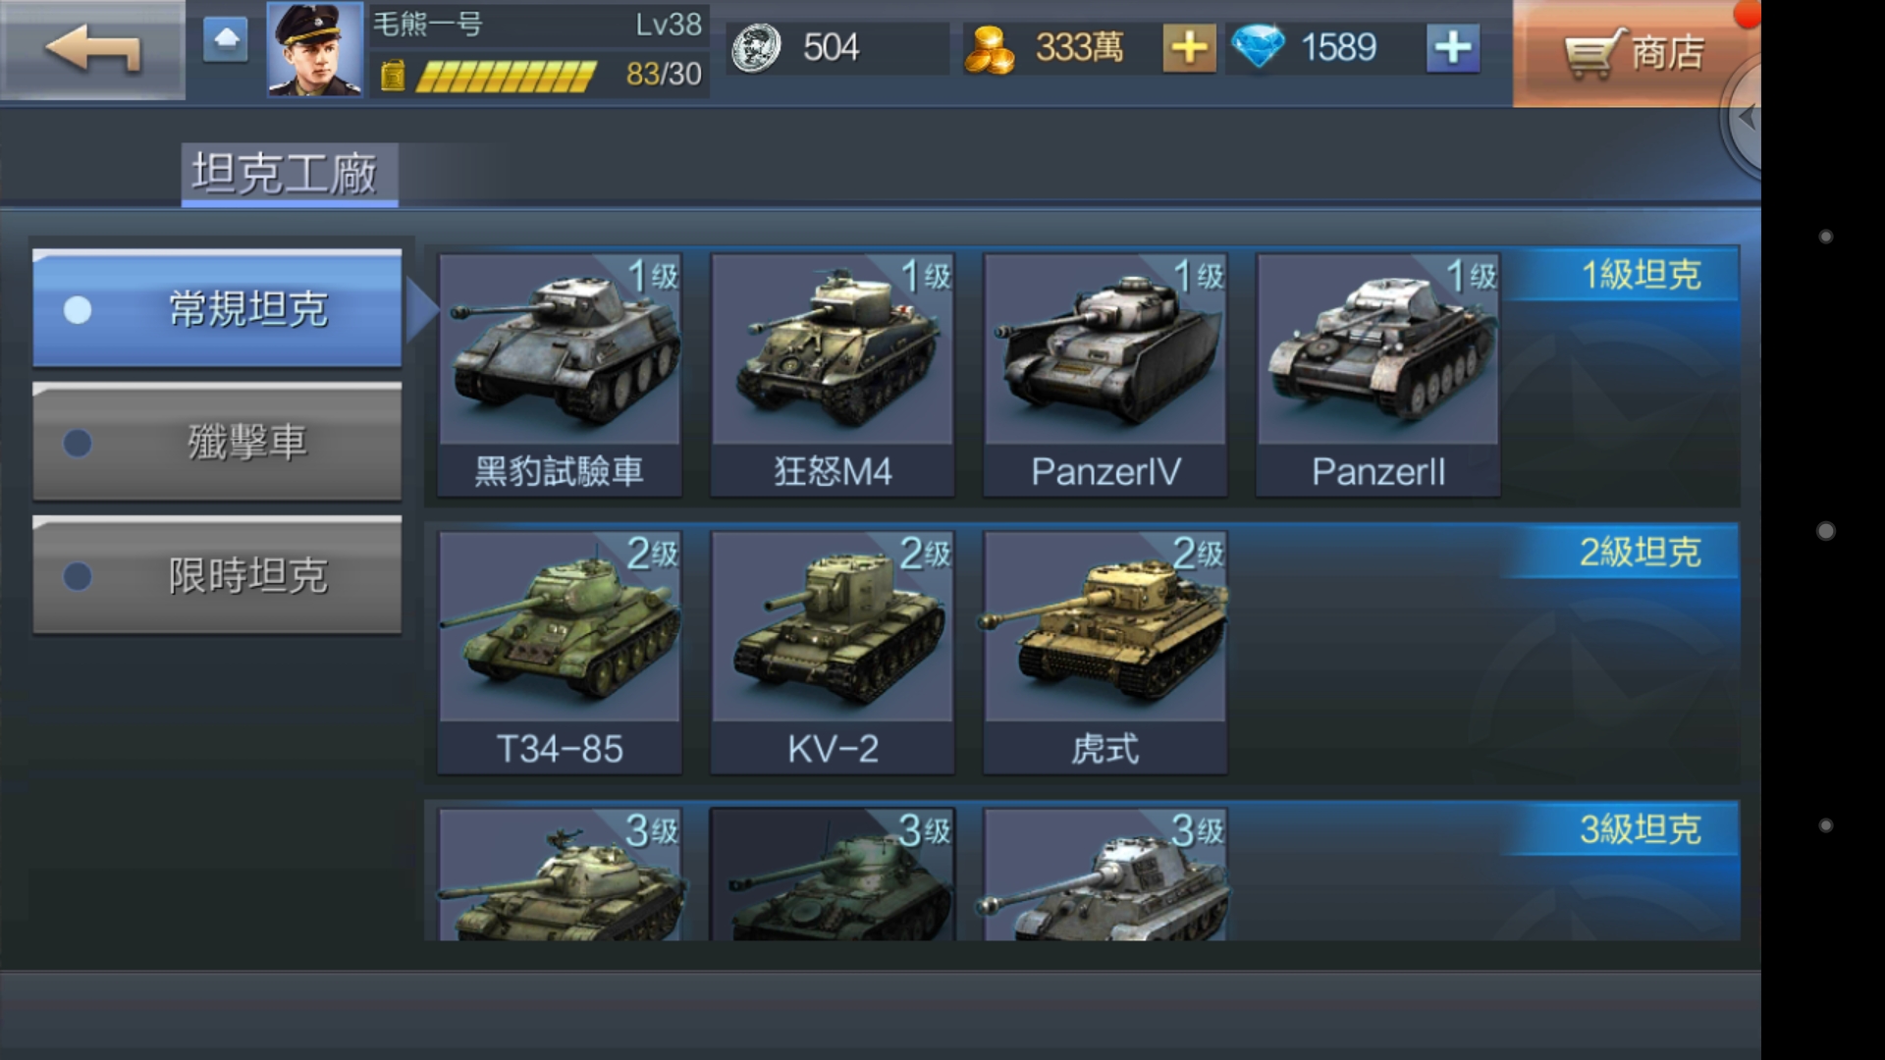Add gold with the yellow plus icon
Screen dimensions: 1885x1060
click(x=1189, y=47)
